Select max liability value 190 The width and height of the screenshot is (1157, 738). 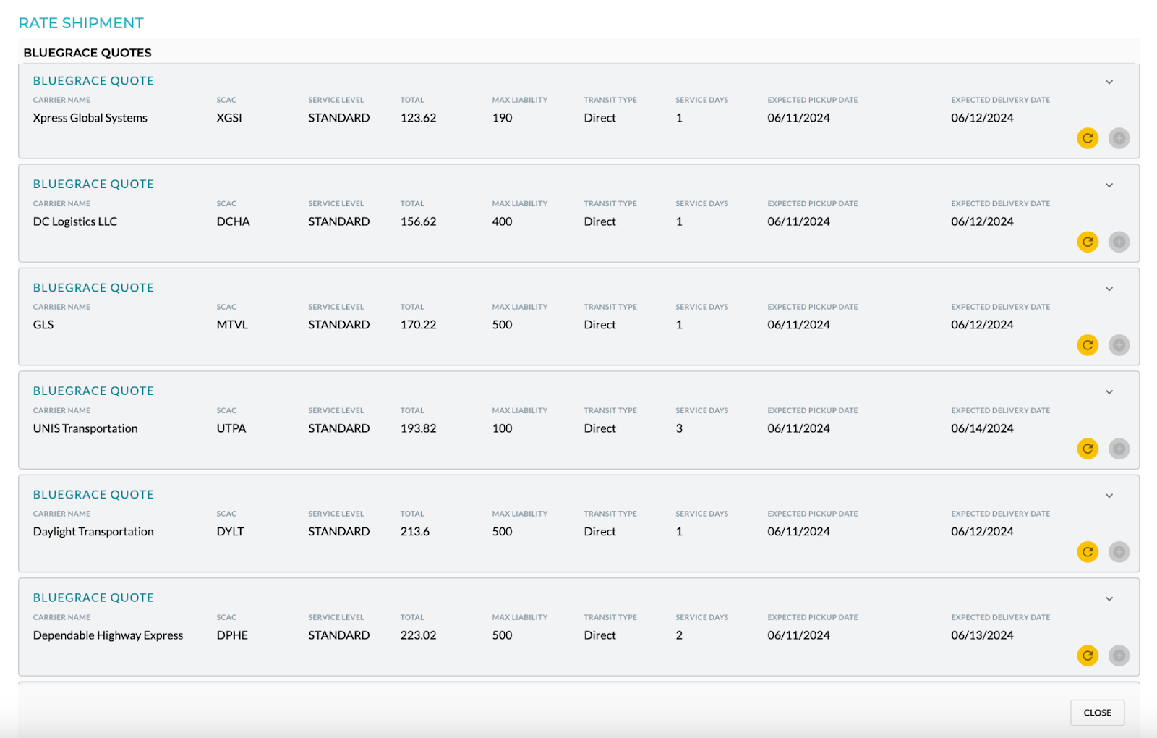(x=503, y=118)
